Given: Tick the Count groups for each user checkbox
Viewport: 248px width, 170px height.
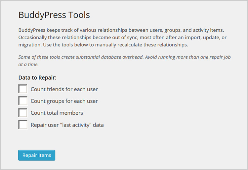Looking at the screenshot, I should (23, 101).
